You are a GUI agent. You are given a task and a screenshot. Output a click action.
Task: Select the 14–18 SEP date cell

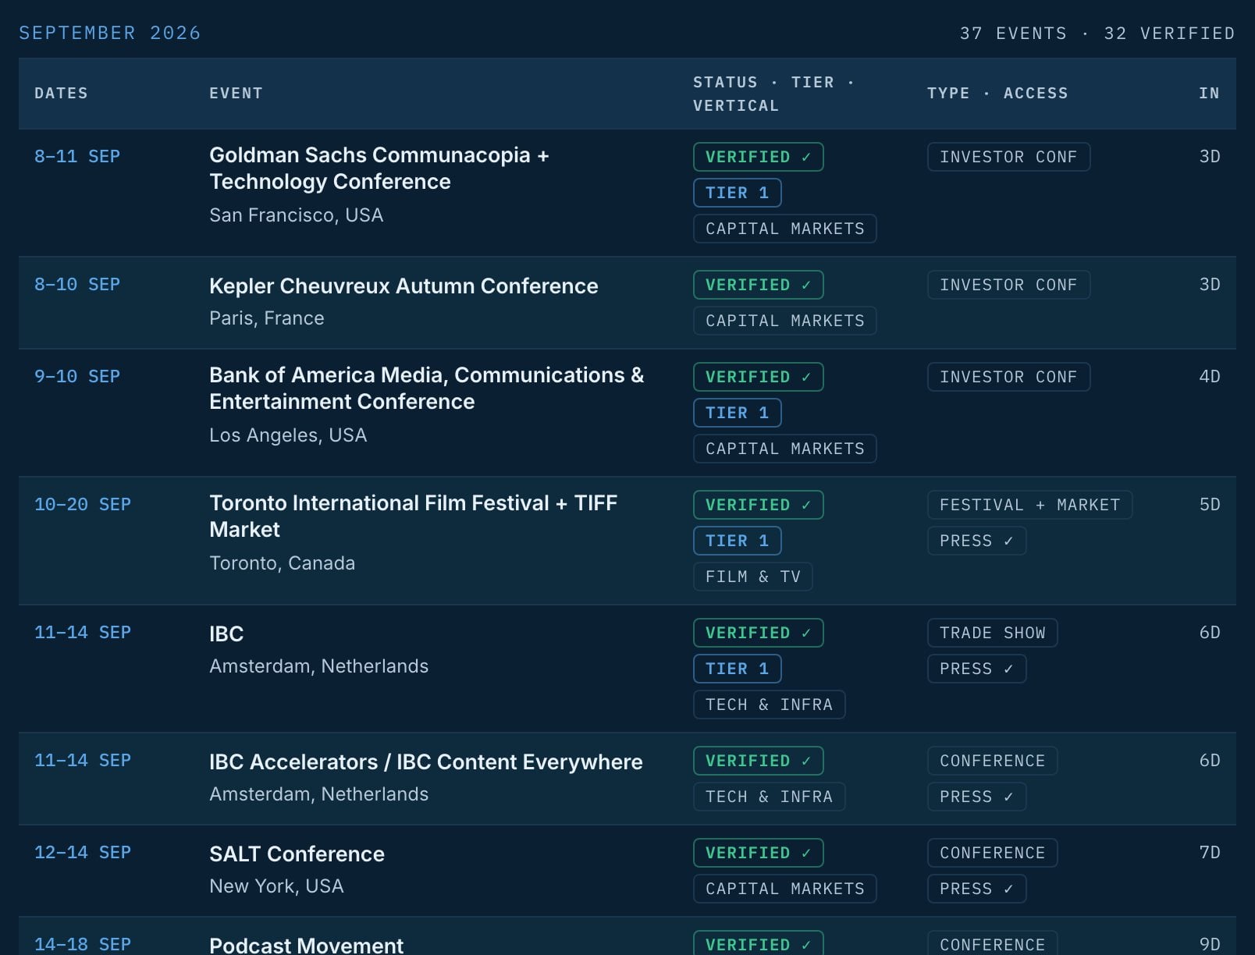point(83,944)
